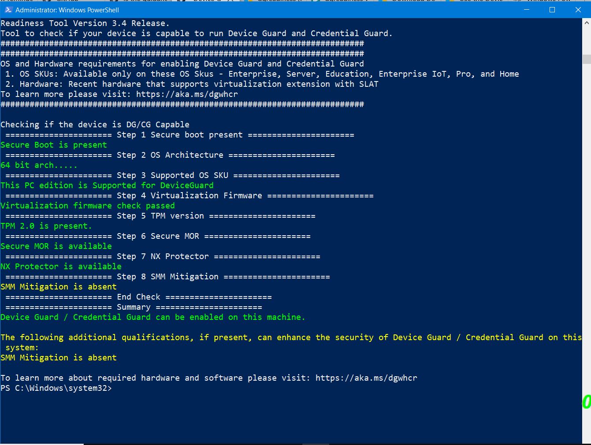
Task: Click the scrollbar track to scroll down
Action: pos(587,220)
